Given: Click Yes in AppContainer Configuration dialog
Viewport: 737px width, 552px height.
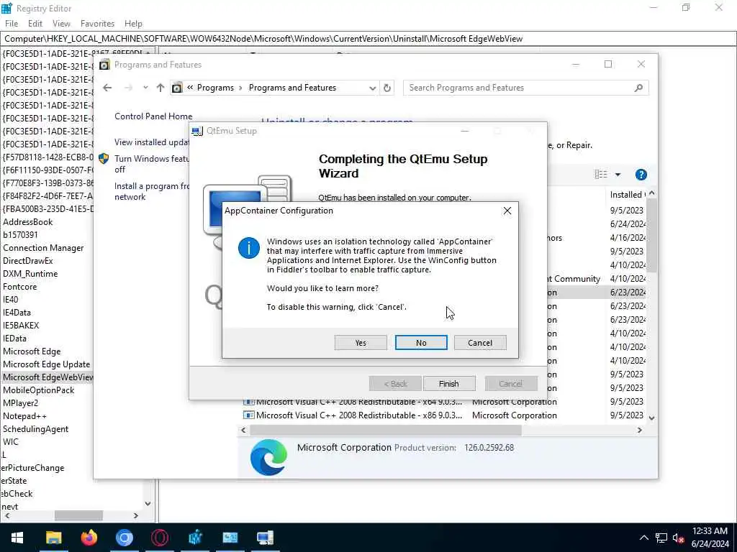Looking at the screenshot, I should (x=361, y=343).
